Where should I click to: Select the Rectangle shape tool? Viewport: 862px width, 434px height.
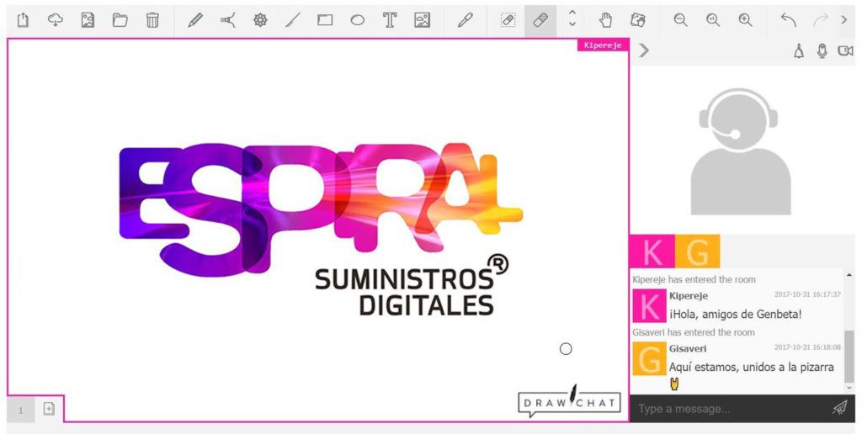point(325,20)
